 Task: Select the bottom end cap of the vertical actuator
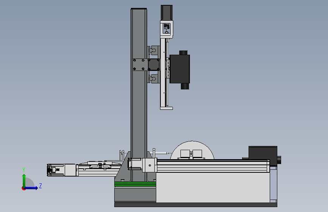(x=166, y=108)
